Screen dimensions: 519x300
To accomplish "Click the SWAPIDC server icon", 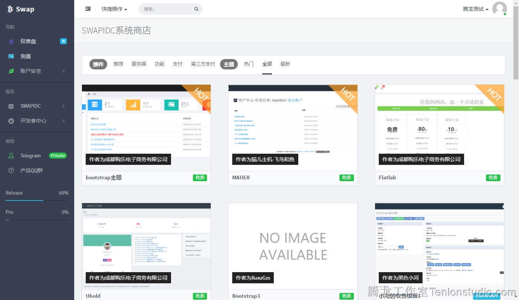I will 12,106.
